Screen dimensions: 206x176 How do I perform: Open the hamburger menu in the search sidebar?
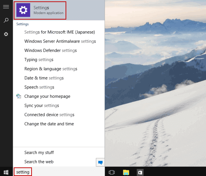click(x=6, y=7)
